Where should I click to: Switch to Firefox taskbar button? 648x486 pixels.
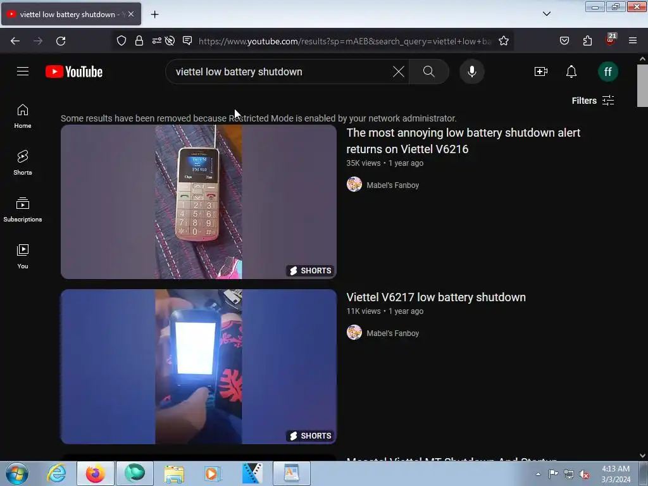tap(96, 473)
